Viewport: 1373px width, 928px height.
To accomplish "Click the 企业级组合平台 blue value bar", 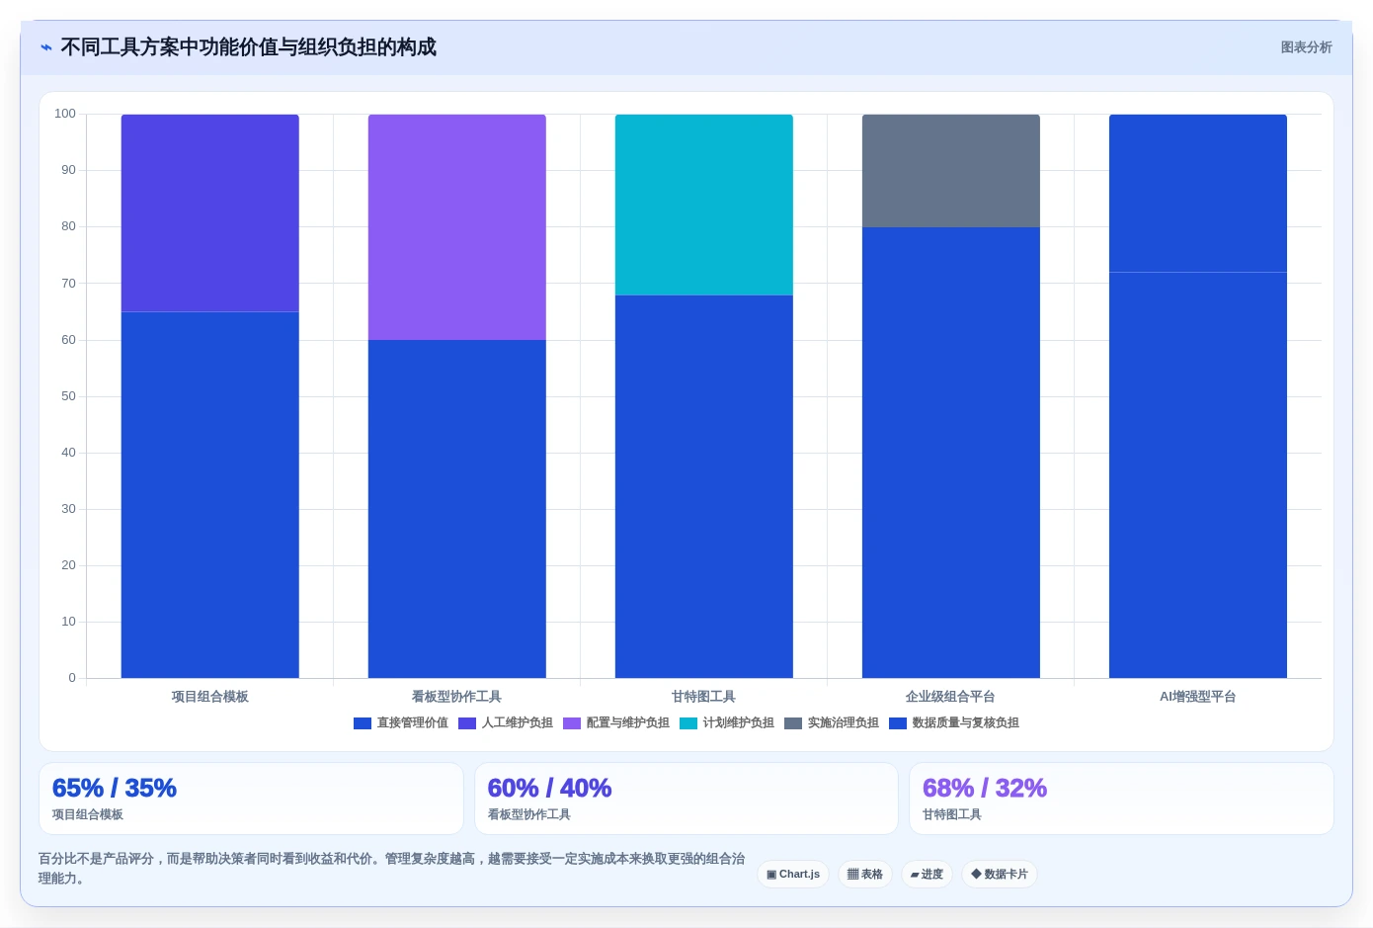I will coord(951,453).
